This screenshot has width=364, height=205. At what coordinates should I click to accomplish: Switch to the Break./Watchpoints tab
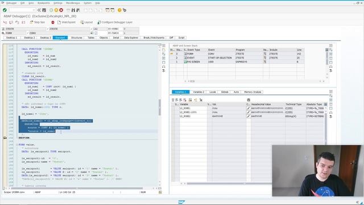(154, 38)
